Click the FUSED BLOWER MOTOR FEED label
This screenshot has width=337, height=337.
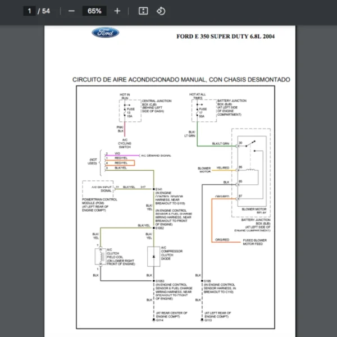coord(254,242)
